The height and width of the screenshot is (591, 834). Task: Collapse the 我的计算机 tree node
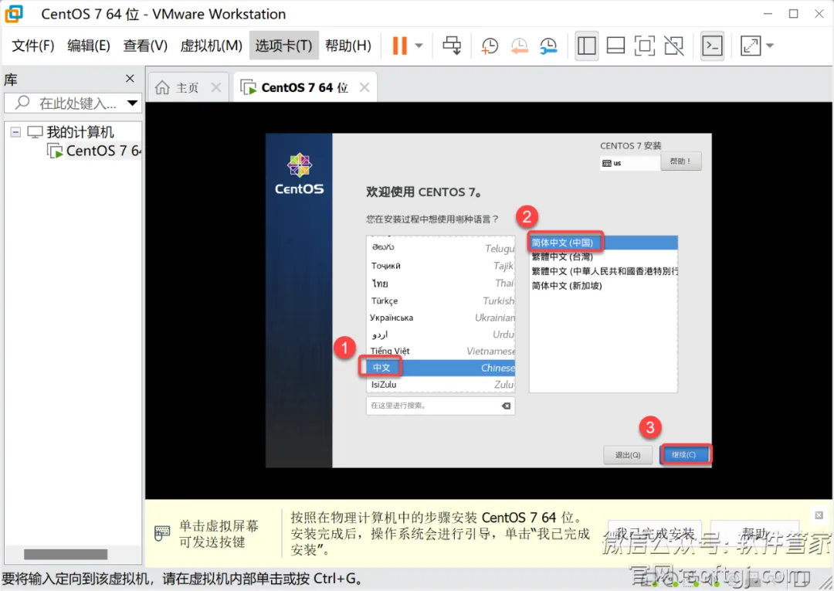[16, 132]
